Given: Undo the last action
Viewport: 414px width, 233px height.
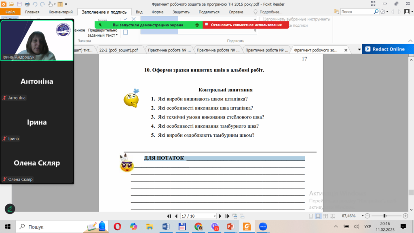Looking at the screenshot, I should (35, 4).
